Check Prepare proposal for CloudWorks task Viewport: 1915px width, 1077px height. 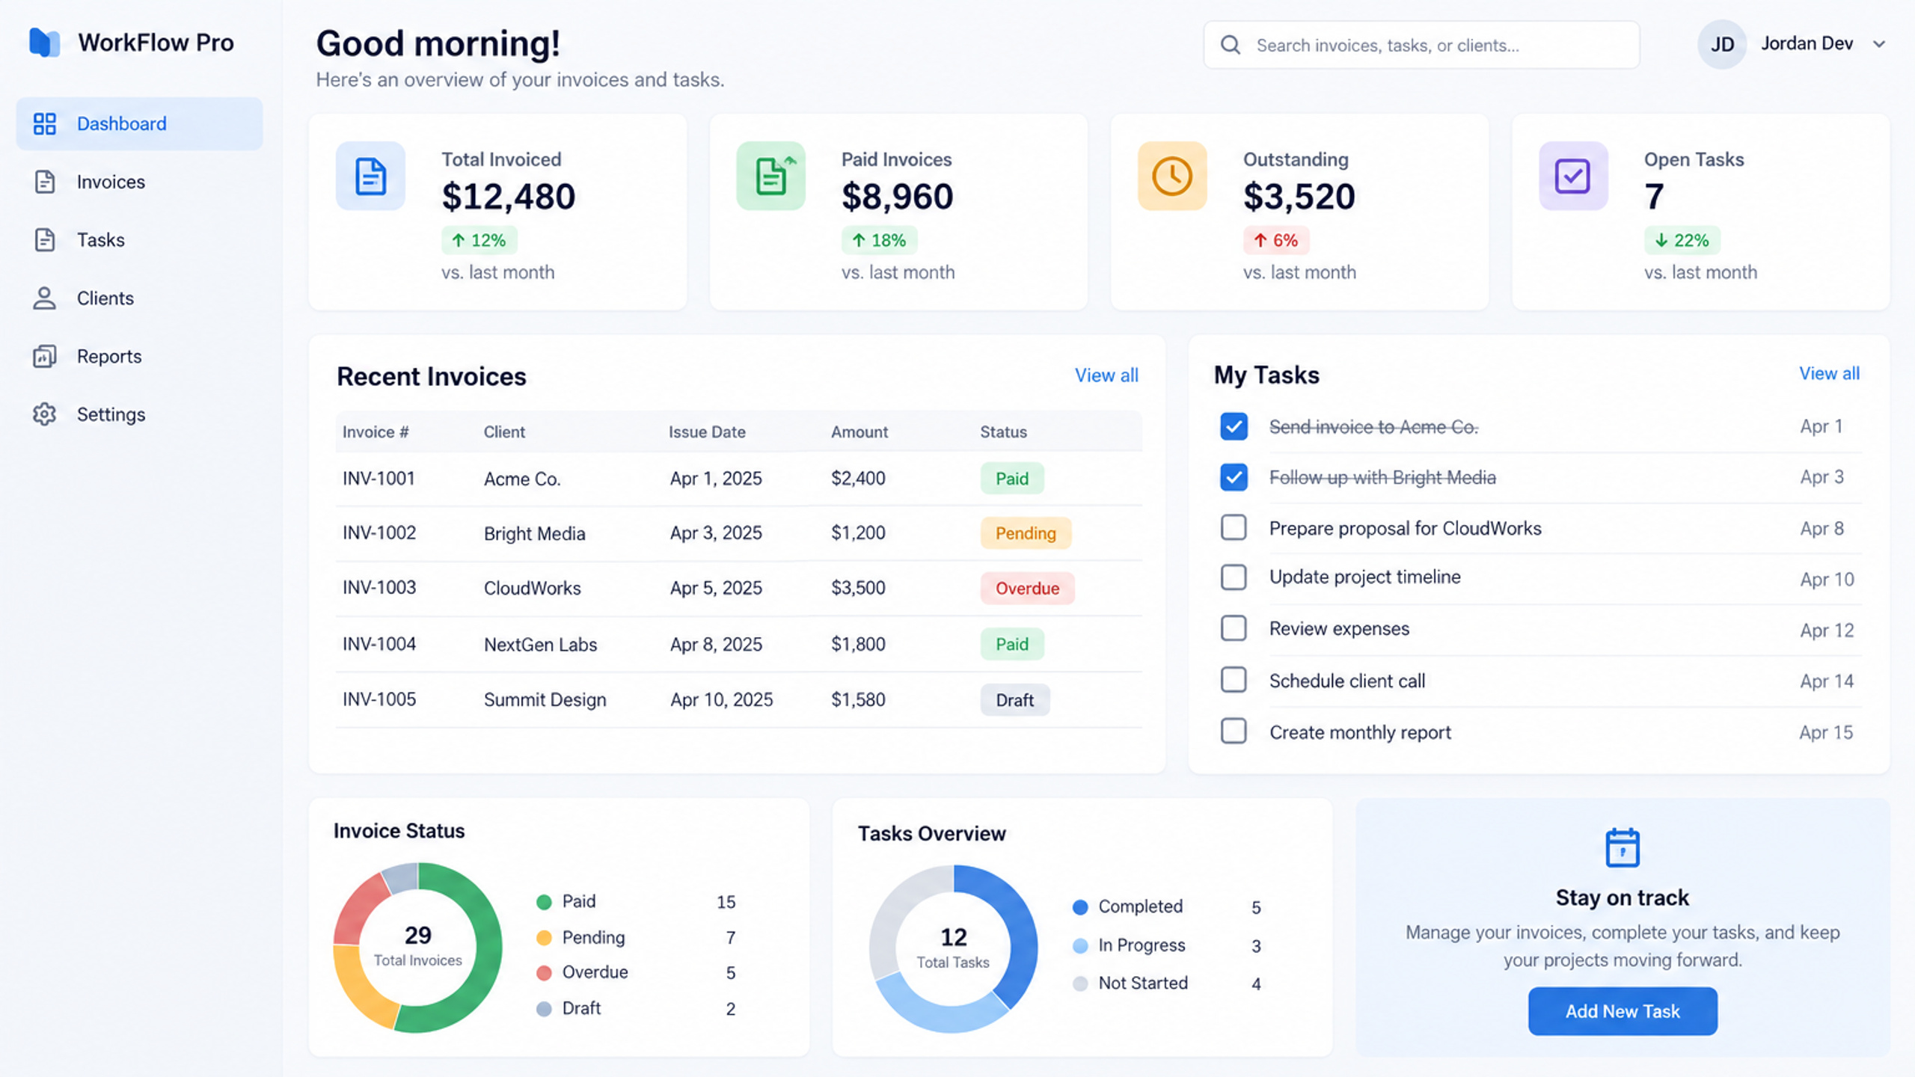1234,527
